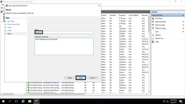Click the Filter by Profile funnel icon
The width and height of the screenshot is (185, 104).
coord(153,22)
